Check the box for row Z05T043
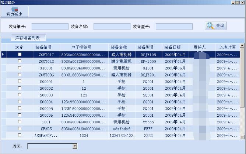The height and width of the screenshot is (154, 246). (x=20, y=61)
